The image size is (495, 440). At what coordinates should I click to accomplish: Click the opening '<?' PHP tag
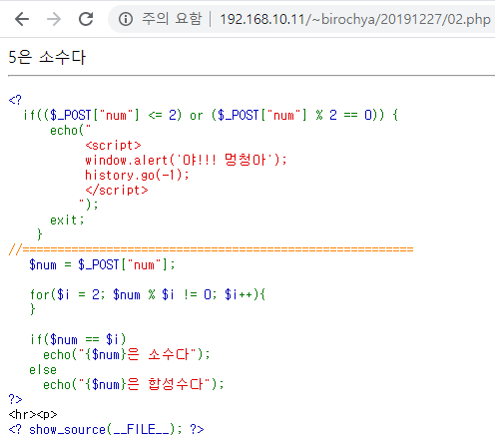(x=15, y=100)
